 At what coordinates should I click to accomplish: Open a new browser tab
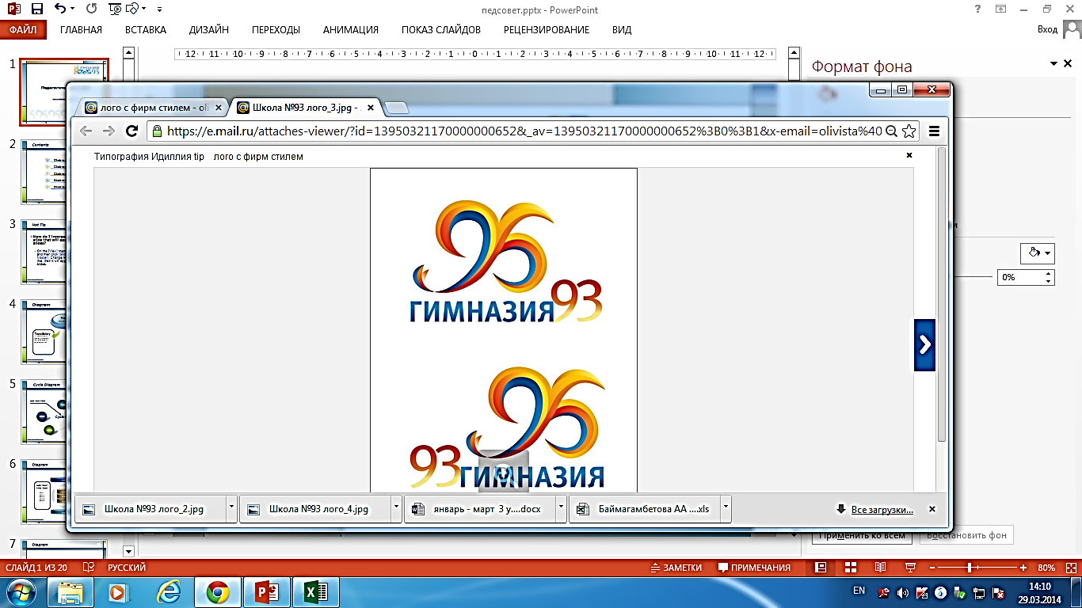[x=397, y=108]
